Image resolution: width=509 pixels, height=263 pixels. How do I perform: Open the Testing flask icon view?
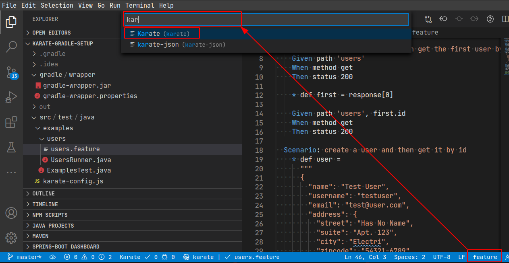(x=11, y=147)
